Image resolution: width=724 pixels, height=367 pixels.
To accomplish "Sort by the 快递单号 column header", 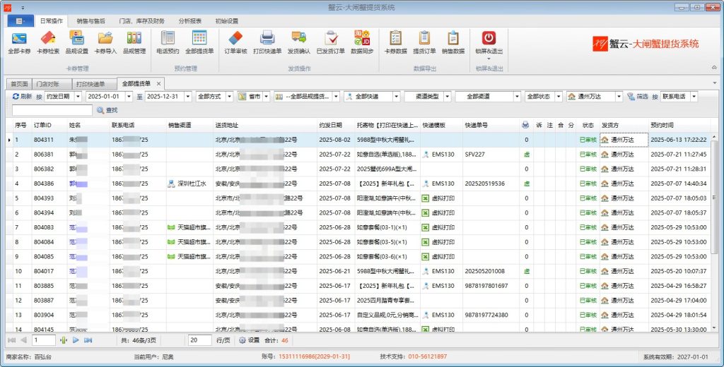I will point(491,125).
